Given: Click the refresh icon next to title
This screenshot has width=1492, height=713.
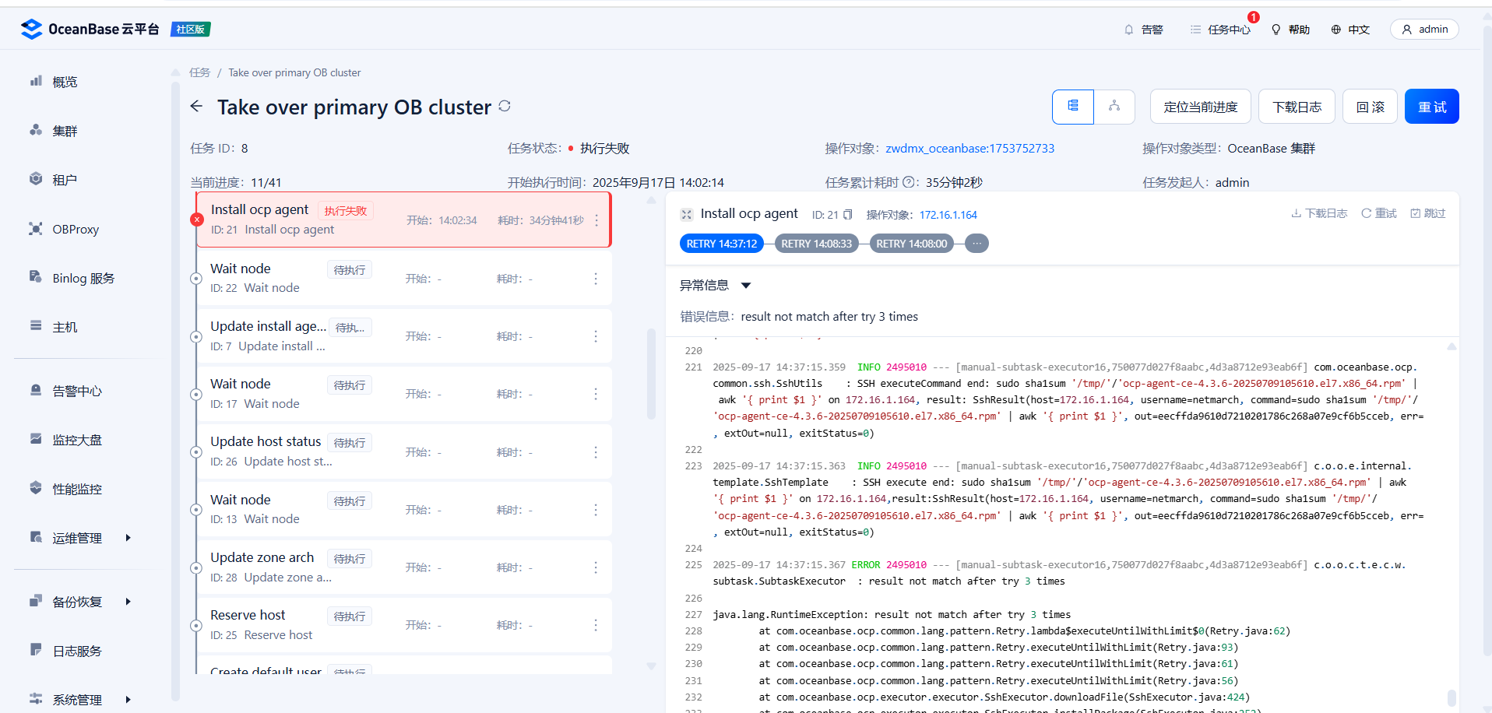Looking at the screenshot, I should [505, 106].
